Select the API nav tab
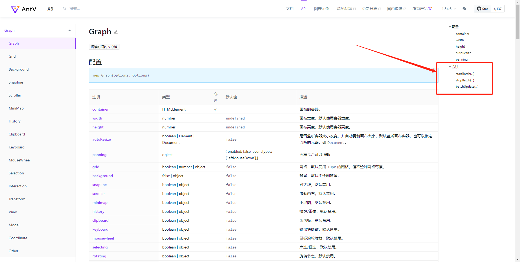 304,9
